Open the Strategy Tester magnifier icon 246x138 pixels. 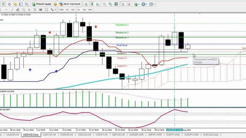(x=27, y=4)
